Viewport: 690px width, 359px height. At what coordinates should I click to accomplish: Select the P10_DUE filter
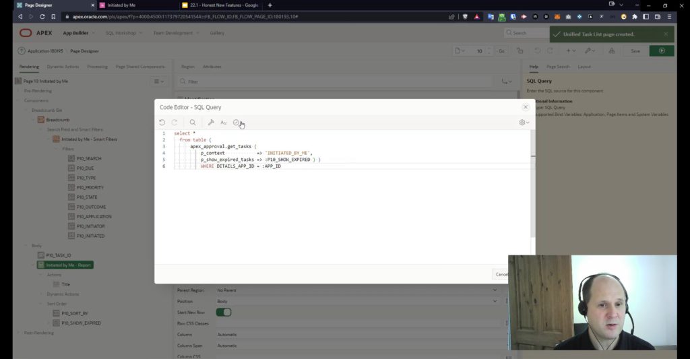point(85,168)
